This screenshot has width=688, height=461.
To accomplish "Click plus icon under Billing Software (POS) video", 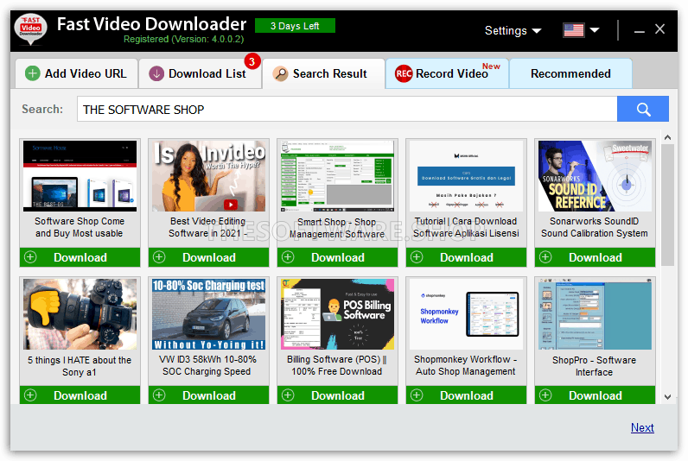I will pos(288,395).
